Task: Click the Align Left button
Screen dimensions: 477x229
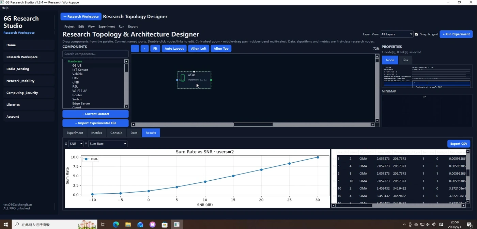Action: pyautogui.click(x=199, y=49)
